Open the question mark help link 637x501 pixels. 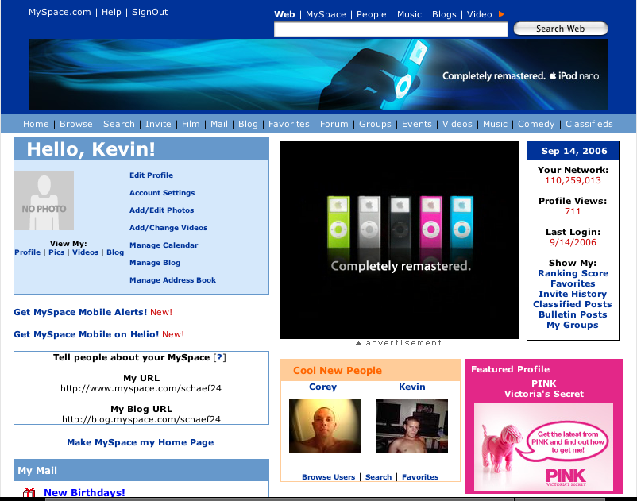point(219,357)
